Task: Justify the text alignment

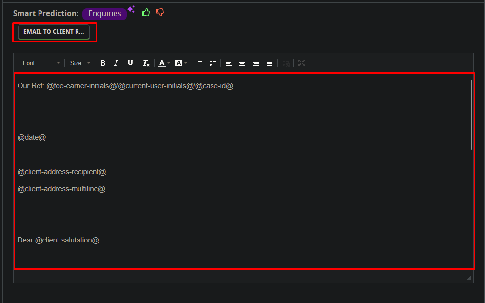Action: pos(270,63)
